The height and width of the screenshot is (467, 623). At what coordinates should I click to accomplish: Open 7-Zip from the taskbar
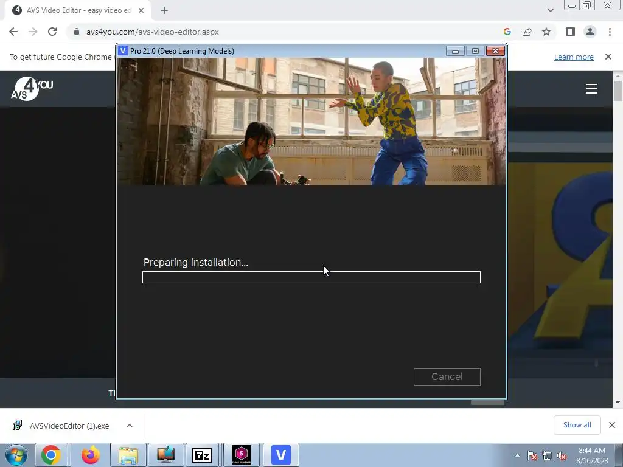(x=201, y=455)
